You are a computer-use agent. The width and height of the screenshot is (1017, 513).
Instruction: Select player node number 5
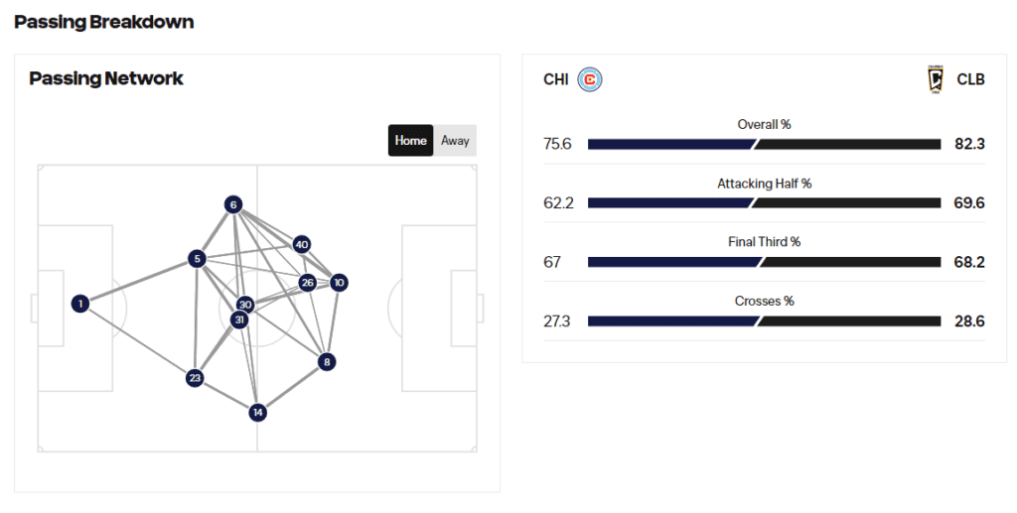point(197,258)
